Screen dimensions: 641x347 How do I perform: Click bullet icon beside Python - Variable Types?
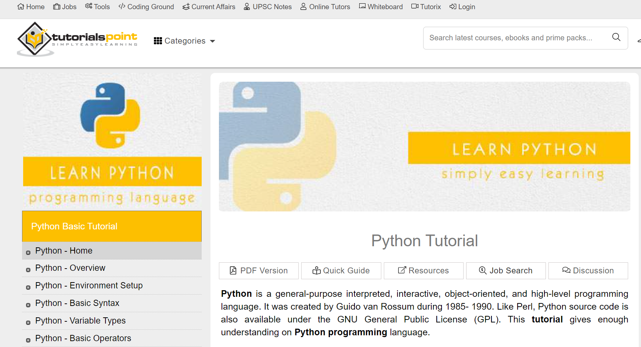tap(28, 323)
